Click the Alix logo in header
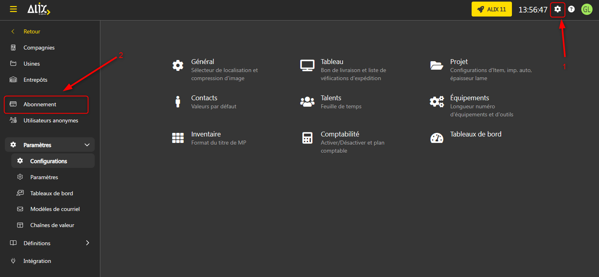 pos(38,9)
